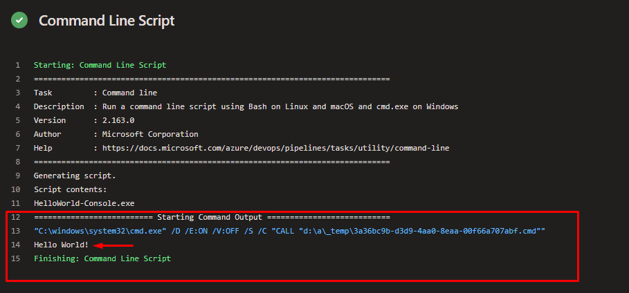Click the Description line about Bash and cmd.exe
The width and height of the screenshot is (629, 293).
click(246, 106)
